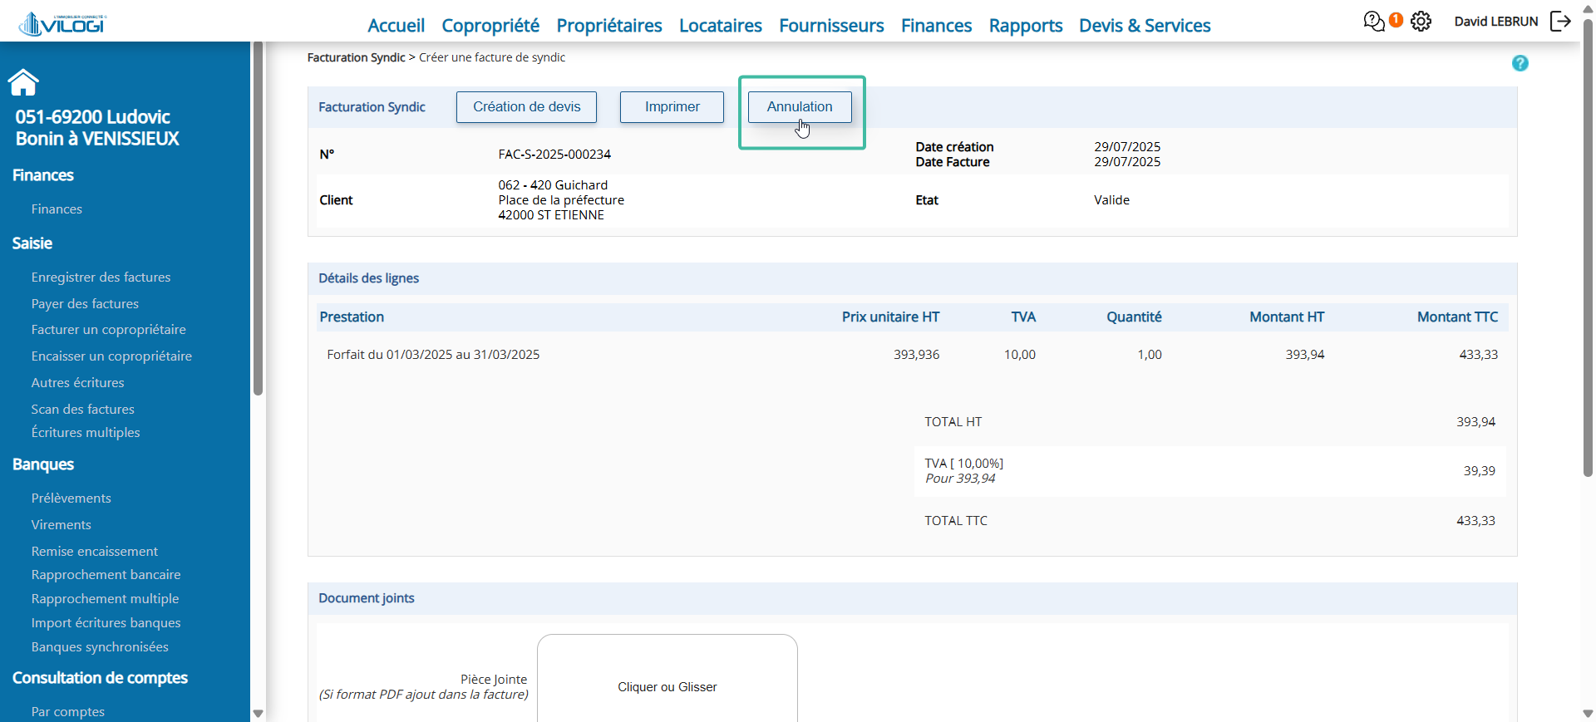The height and width of the screenshot is (722, 1596).
Task: Click the Imprimer button
Action: (x=672, y=107)
